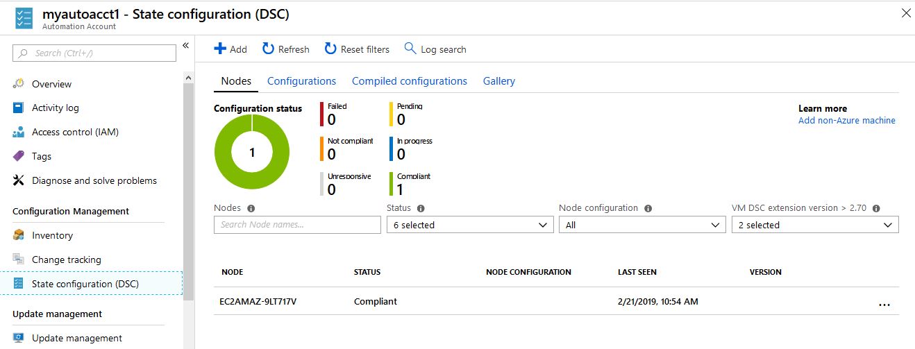
Task: Click the Reset filters icon
Action: (330, 49)
